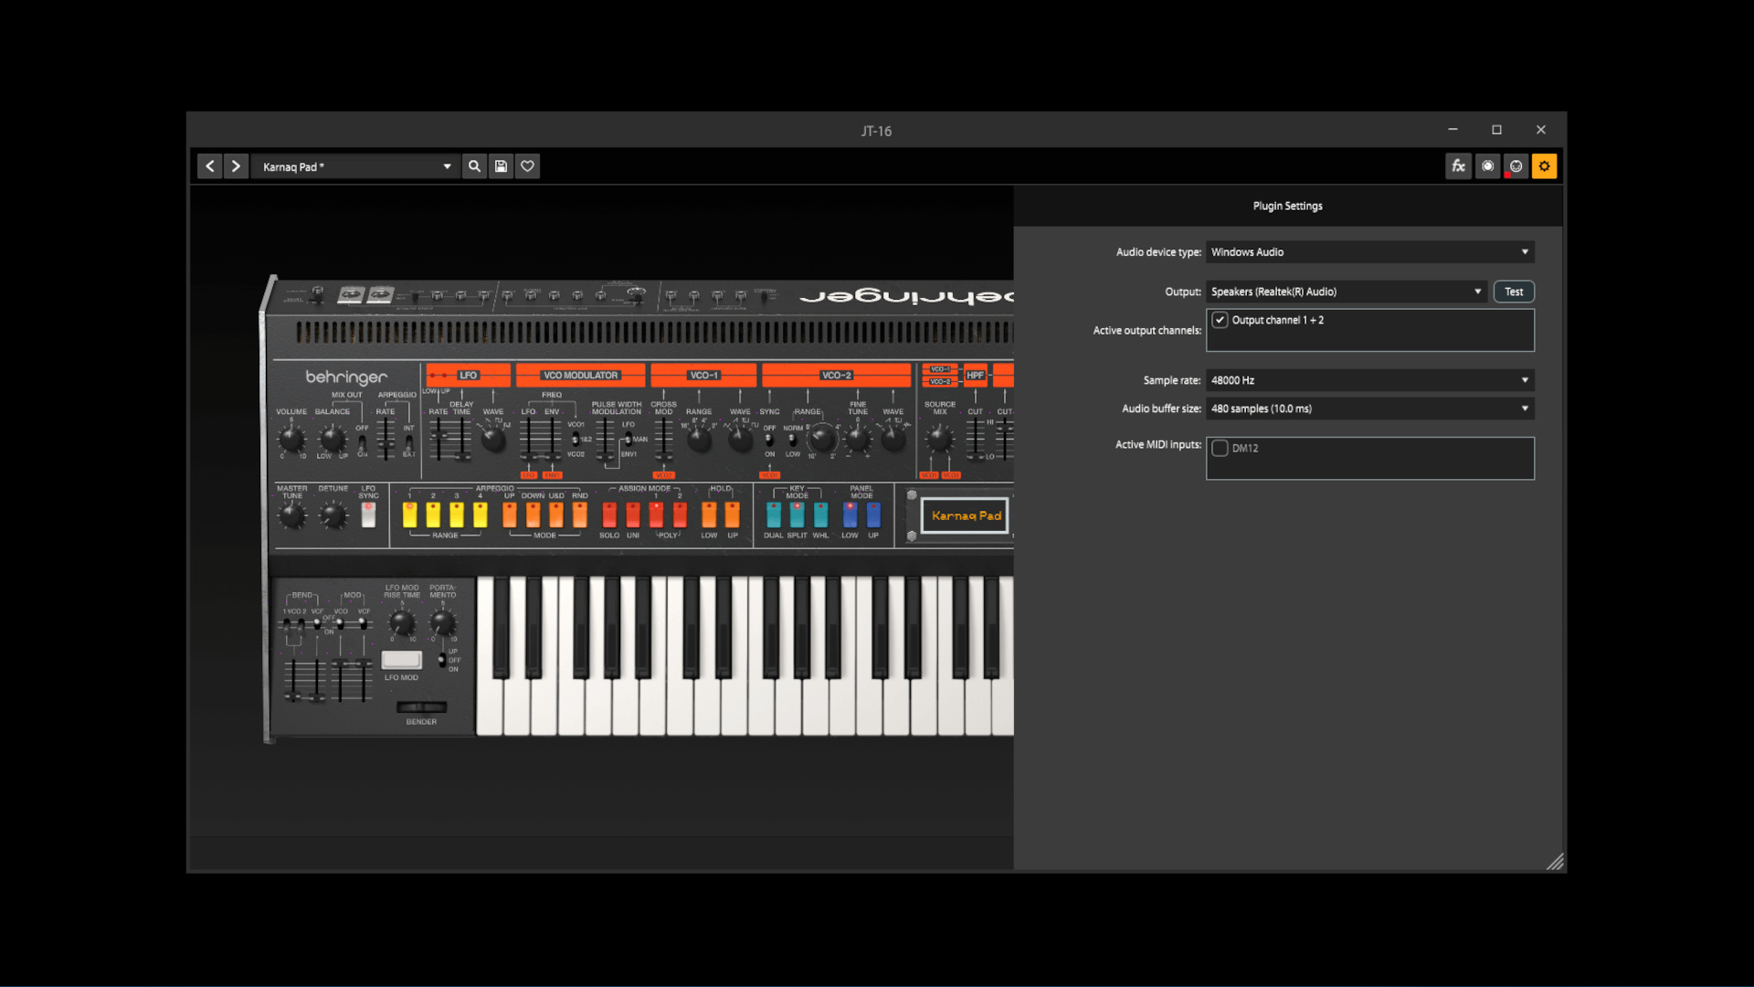Open the Audio buffer size dropdown
The image size is (1754, 987).
point(1369,409)
